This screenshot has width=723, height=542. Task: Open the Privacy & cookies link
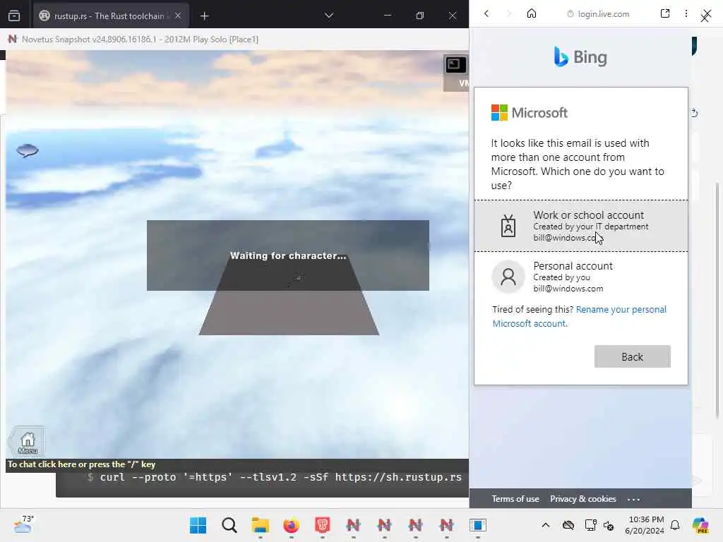[582, 499]
